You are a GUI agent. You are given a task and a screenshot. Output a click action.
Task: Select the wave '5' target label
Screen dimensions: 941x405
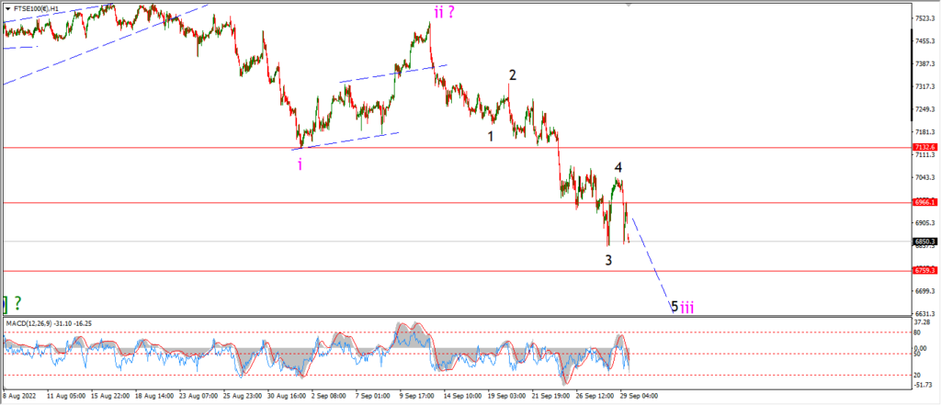[x=675, y=307]
